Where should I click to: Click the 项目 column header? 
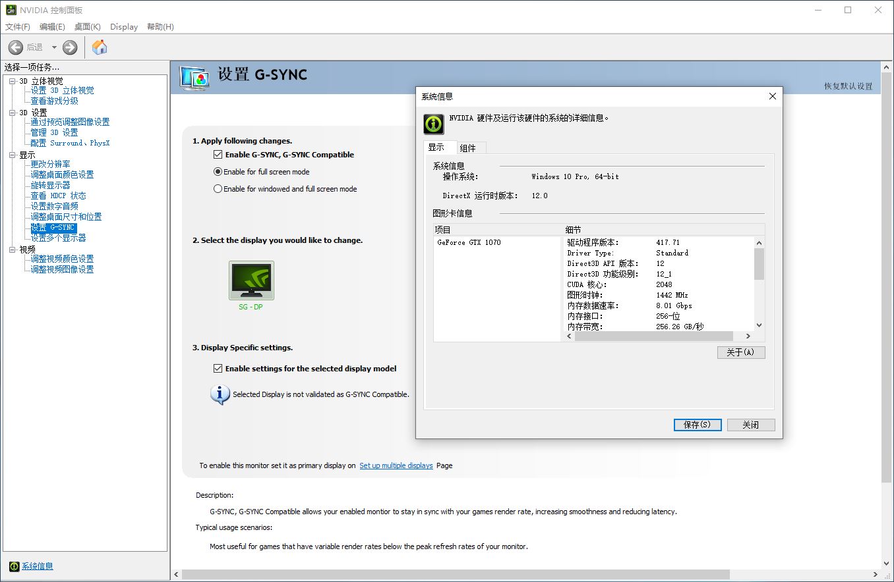point(498,230)
